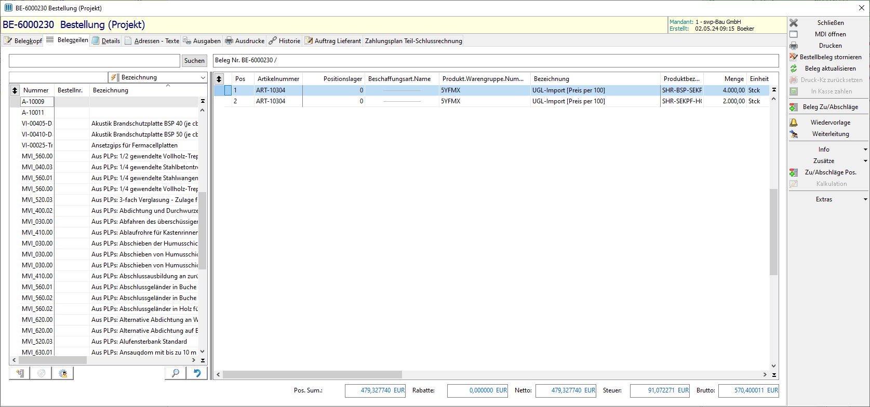870x407 pixels.
Task: Click the price tag icon button
Action: (x=42, y=373)
